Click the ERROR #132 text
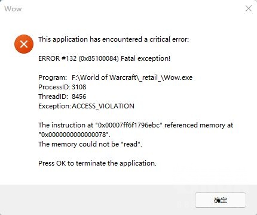Viewport: 257px width, 215px height. point(57,58)
